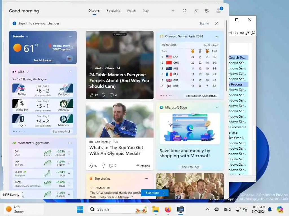Toggle regex option in background window
Screen dimensions: 289x216
click(248, 33)
